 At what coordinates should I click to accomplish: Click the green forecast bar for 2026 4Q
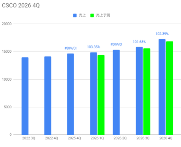click(169, 88)
